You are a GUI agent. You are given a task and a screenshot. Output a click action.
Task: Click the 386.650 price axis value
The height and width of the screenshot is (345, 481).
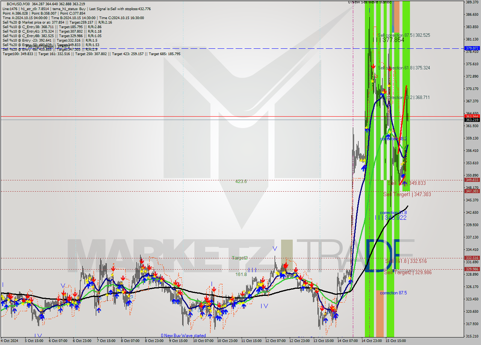pos(472,15)
